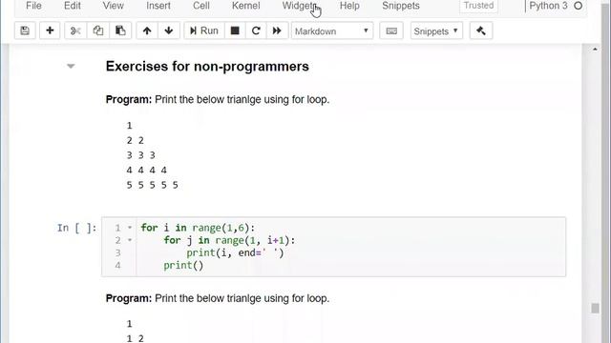The width and height of the screenshot is (611, 343).
Task: Open the View menu
Action: coord(113,6)
